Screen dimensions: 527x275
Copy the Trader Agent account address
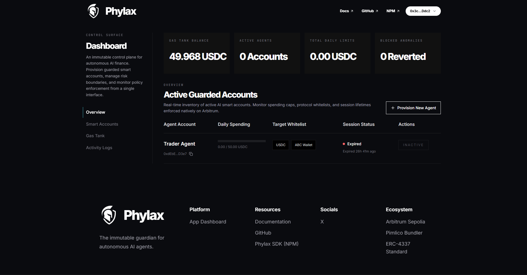[191, 154]
